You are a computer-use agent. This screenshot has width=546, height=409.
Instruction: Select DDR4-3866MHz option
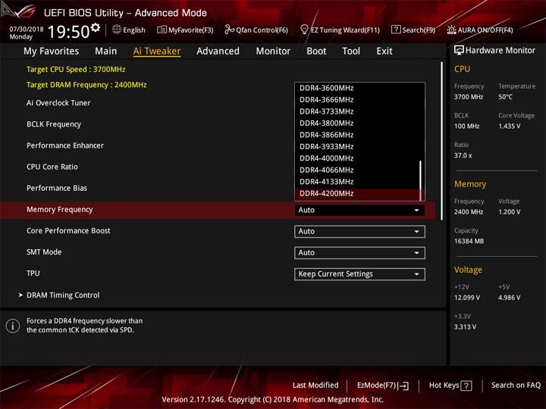[357, 135]
